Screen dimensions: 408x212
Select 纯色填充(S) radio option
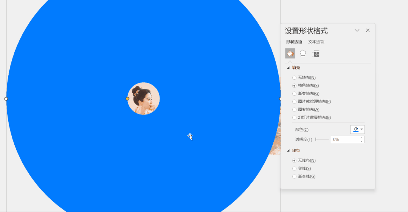306,85
